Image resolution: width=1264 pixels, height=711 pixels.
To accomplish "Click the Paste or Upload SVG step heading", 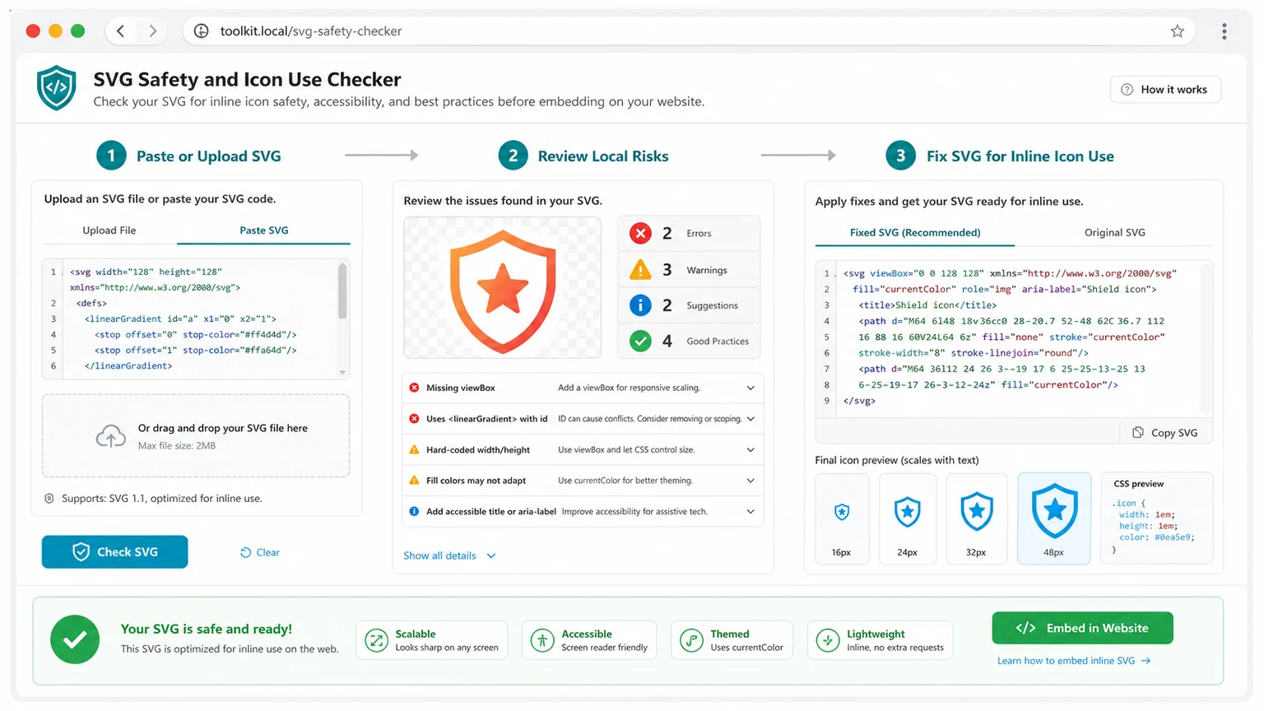I will [x=208, y=156].
